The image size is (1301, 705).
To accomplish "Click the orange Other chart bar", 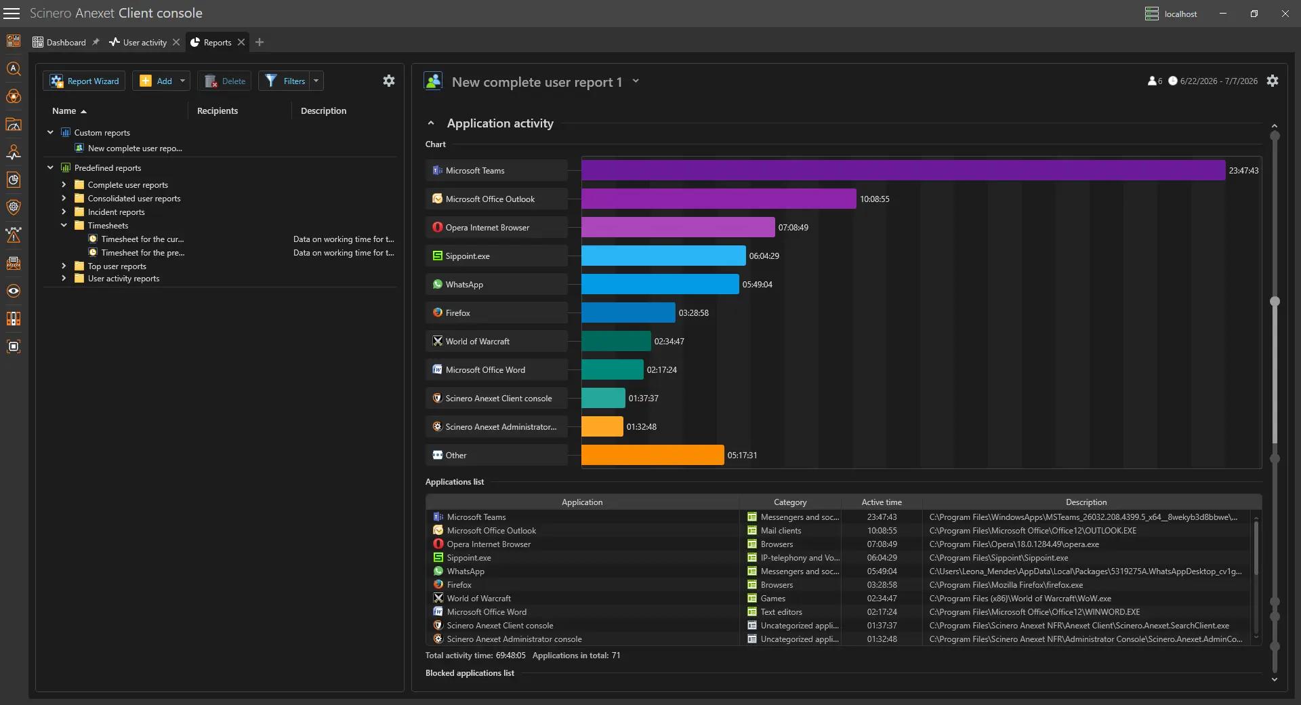I will (653, 455).
